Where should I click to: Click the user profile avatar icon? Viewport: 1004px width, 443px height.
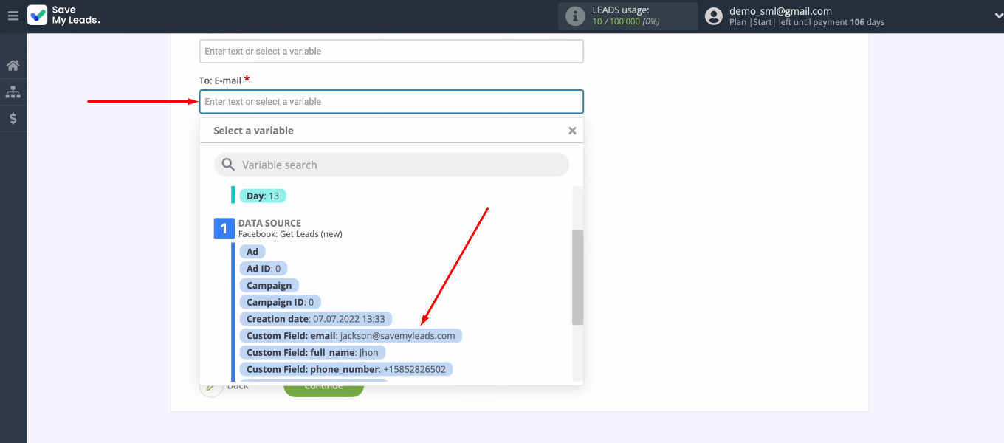click(x=713, y=16)
